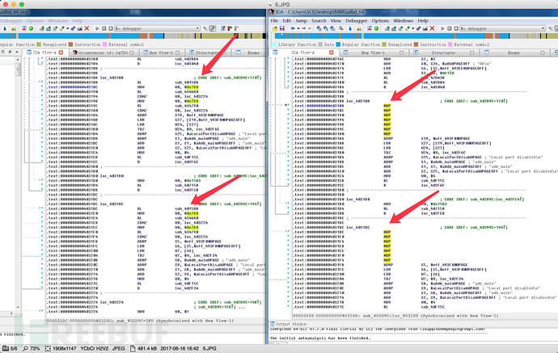This screenshot has height=353, width=558.
Task: Click the navigation color band in right IDA window
Action: point(415,36)
